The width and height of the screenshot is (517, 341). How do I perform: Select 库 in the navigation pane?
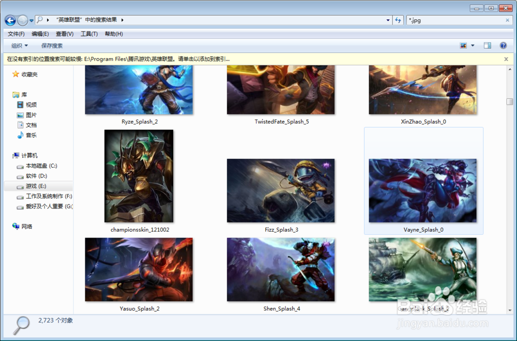point(20,95)
